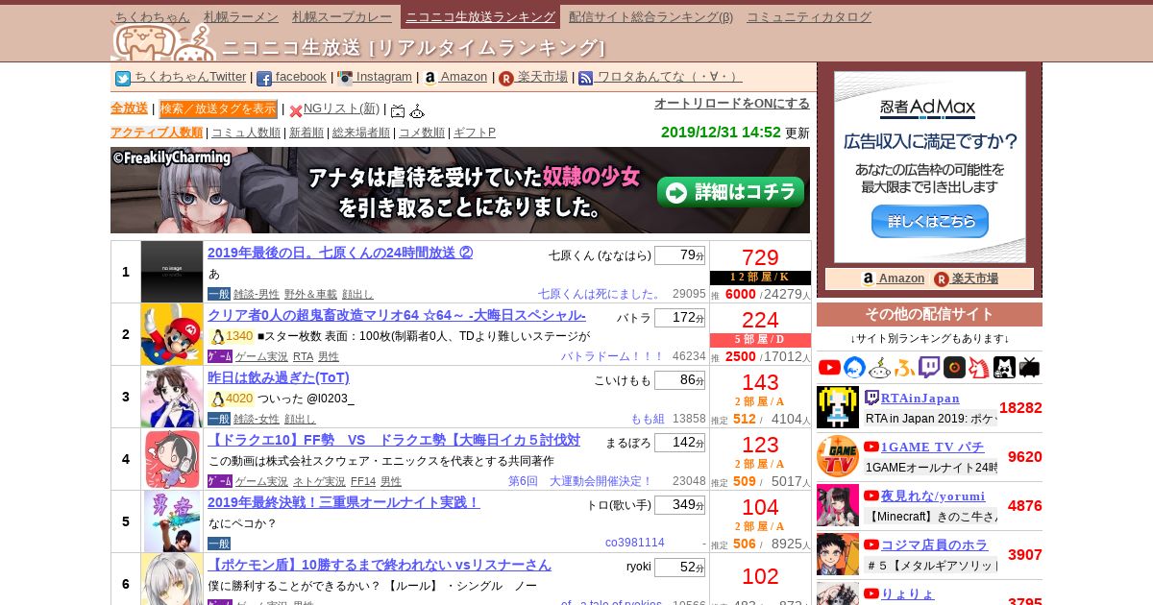
Task: Select the red unicorn site icon
Action: click(979, 368)
